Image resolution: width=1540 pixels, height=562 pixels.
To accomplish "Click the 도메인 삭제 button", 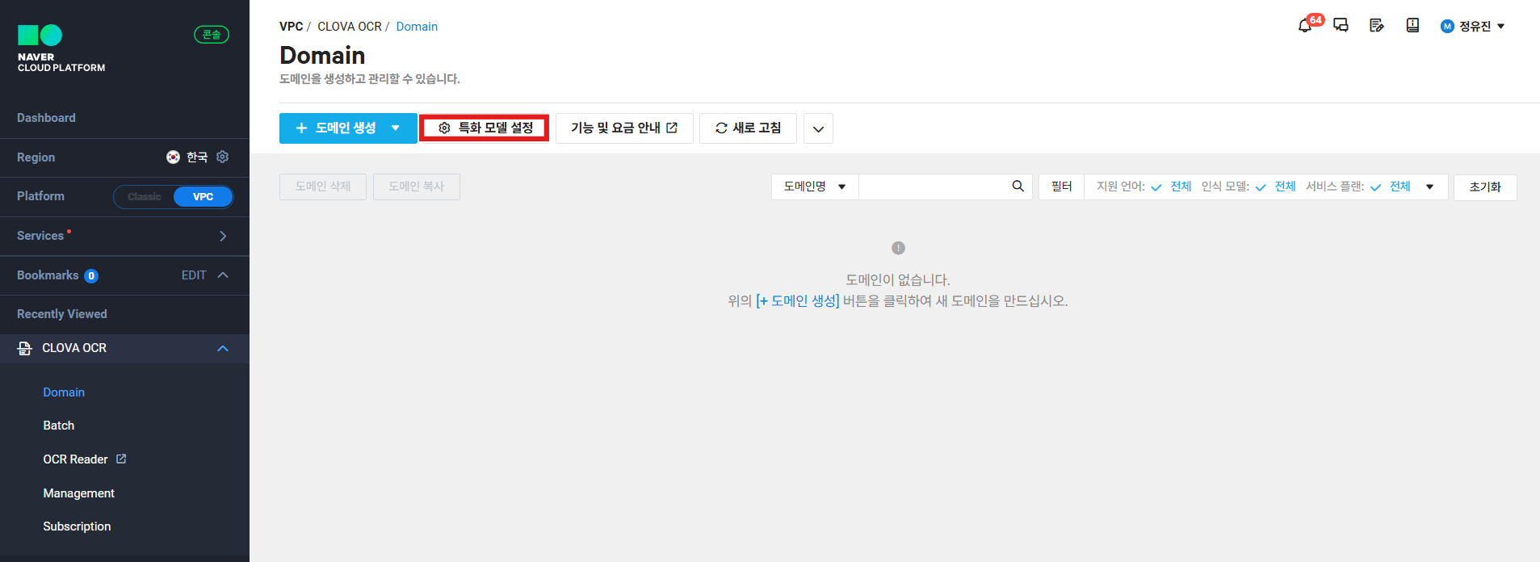I will [x=323, y=187].
